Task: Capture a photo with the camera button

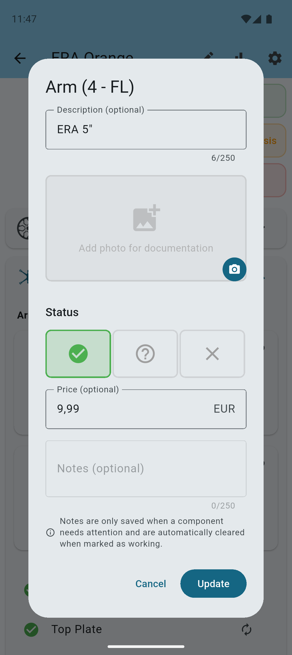Action: pos(234,269)
